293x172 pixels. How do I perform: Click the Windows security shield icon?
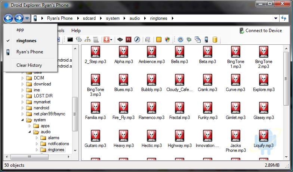pos(167,40)
